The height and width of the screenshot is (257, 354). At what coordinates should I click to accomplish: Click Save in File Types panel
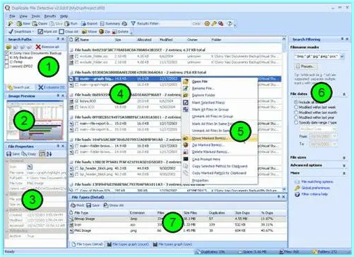(93, 205)
